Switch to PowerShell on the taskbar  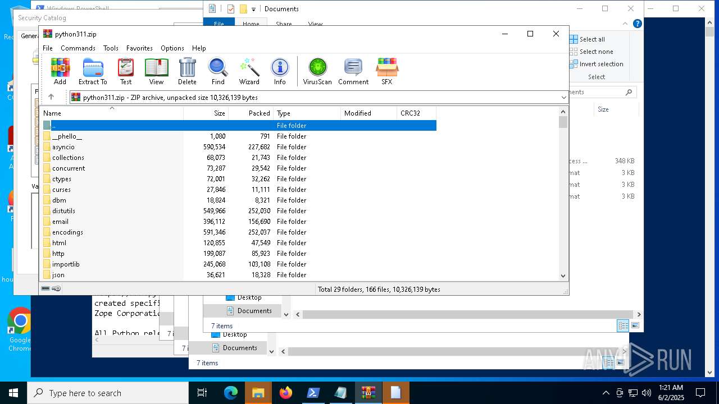(x=313, y=393)
